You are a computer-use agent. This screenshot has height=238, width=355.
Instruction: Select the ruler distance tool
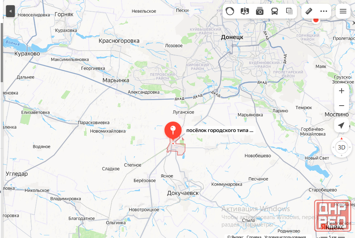point(309,11)
